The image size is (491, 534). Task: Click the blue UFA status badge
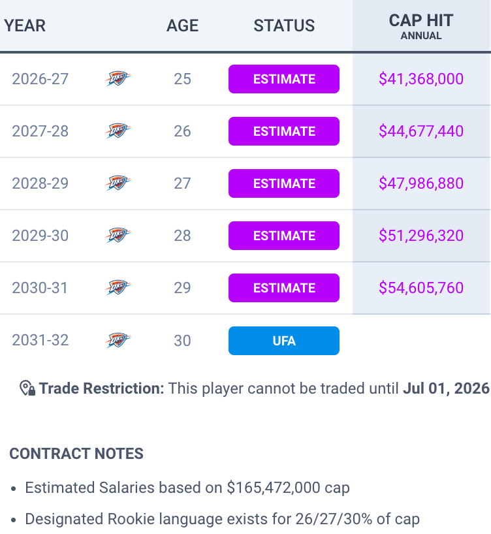point(284,341)
